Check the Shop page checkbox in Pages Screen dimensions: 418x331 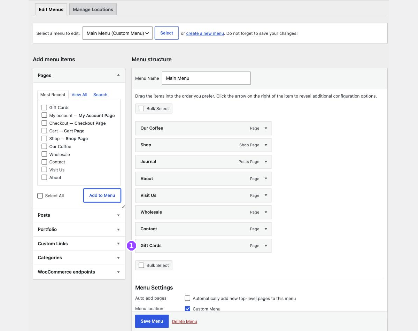pyautogui.click(x=44, y=138)
